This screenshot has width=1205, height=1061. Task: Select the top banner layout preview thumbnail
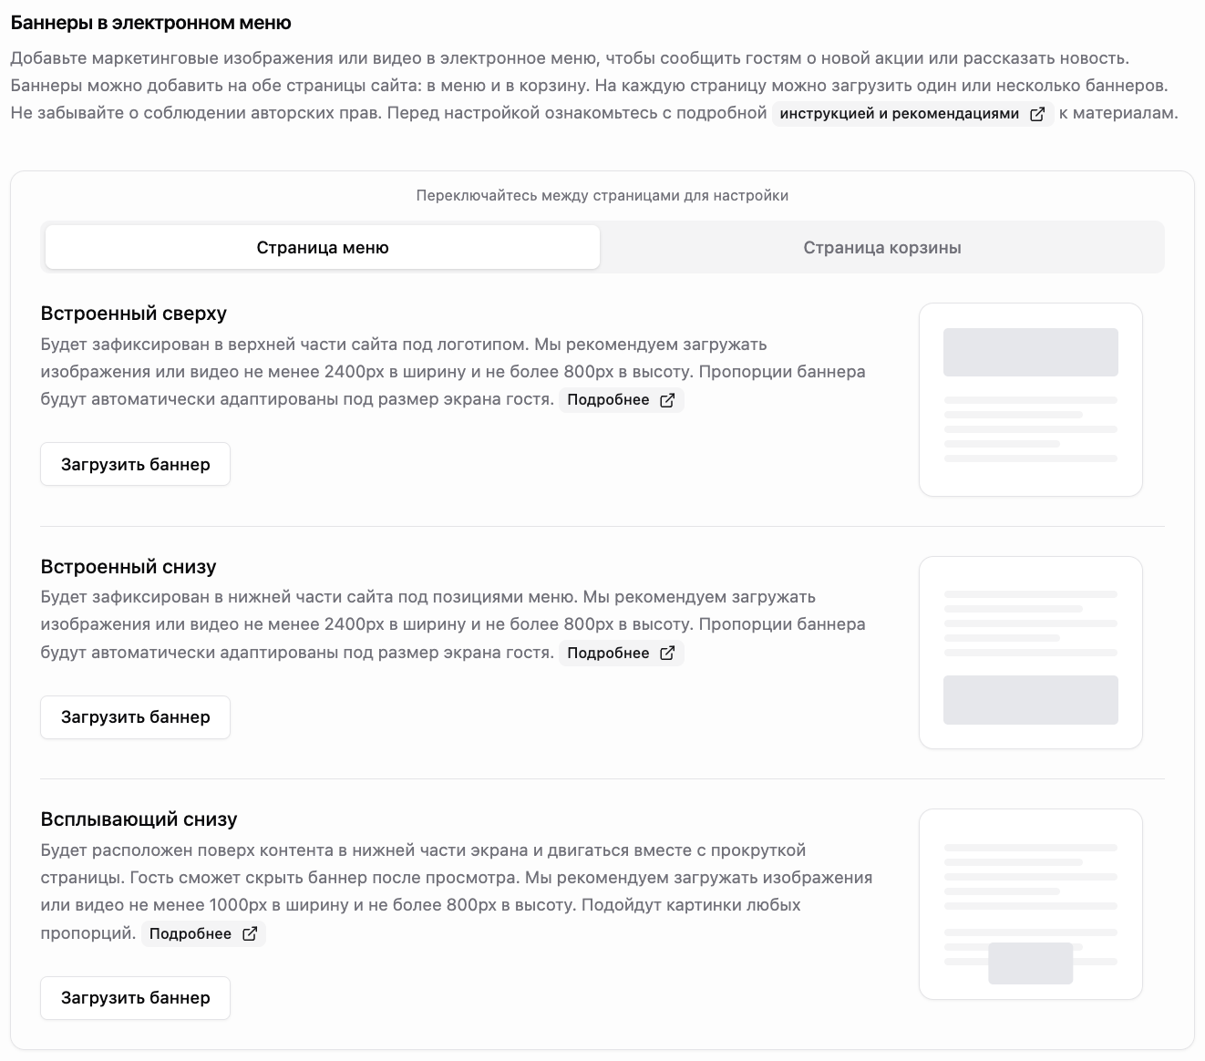pos(1031,399)
